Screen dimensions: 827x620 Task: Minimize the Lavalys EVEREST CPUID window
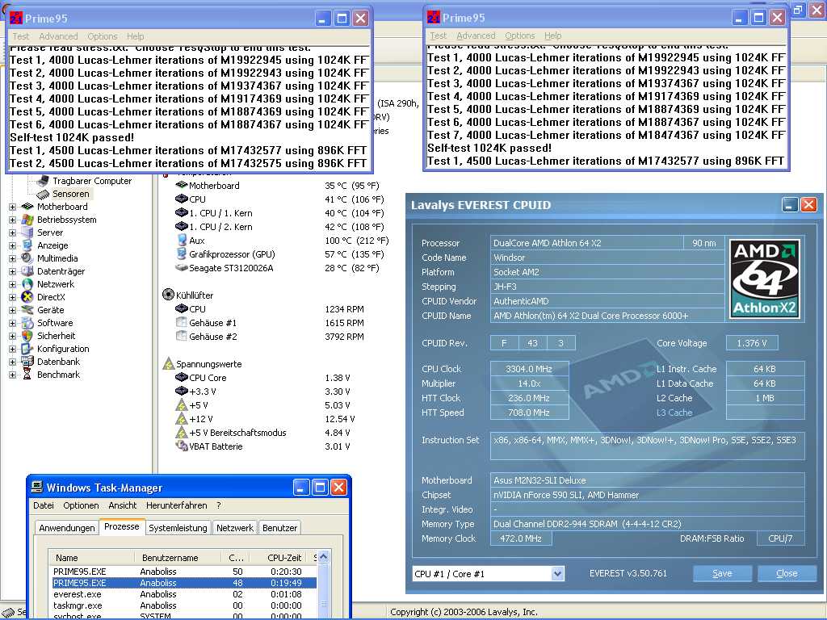point(789,204)
